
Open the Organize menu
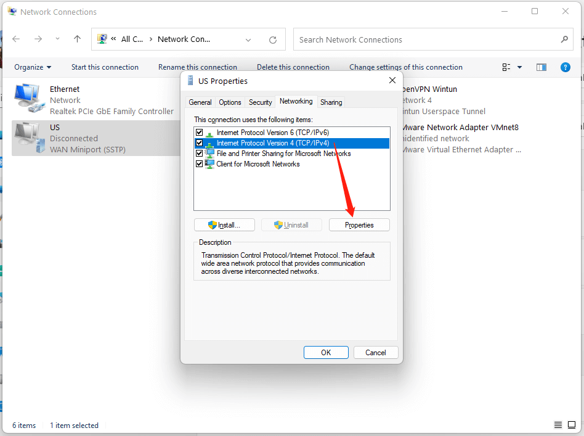click(x=33, y=67)
